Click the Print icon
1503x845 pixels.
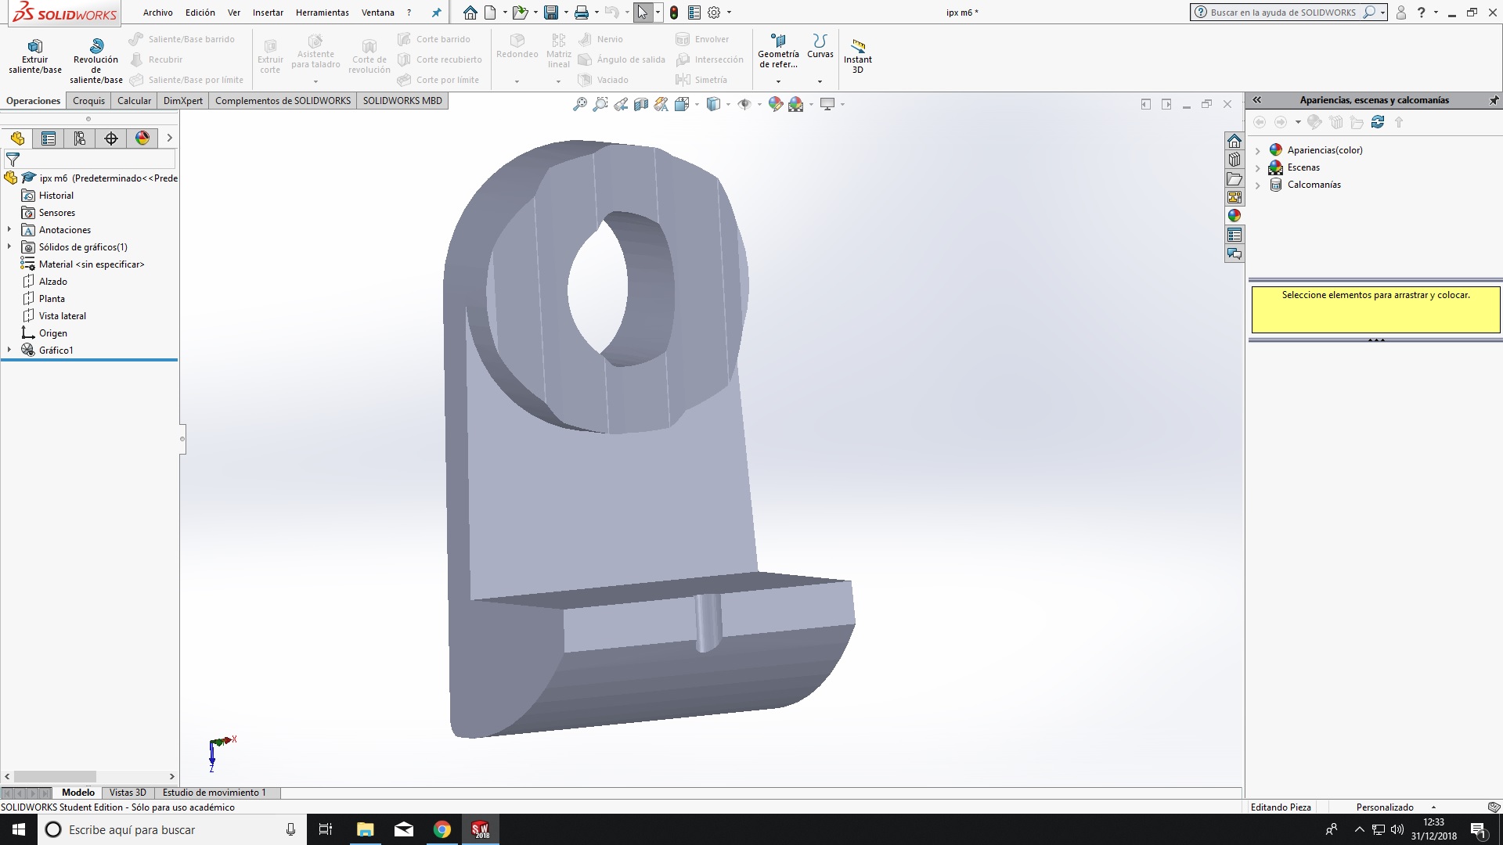[582, 13]
